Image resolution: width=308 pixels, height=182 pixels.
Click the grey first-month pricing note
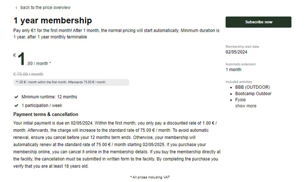71,82
